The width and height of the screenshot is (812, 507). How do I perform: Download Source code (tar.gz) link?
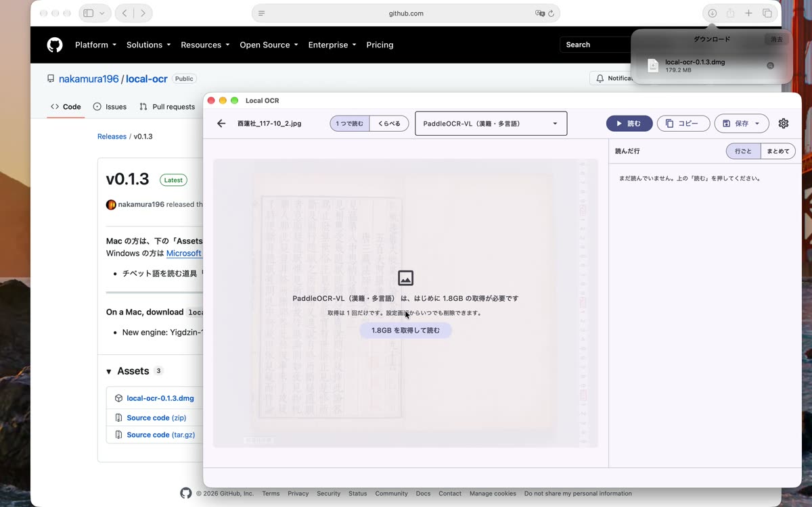161,435
